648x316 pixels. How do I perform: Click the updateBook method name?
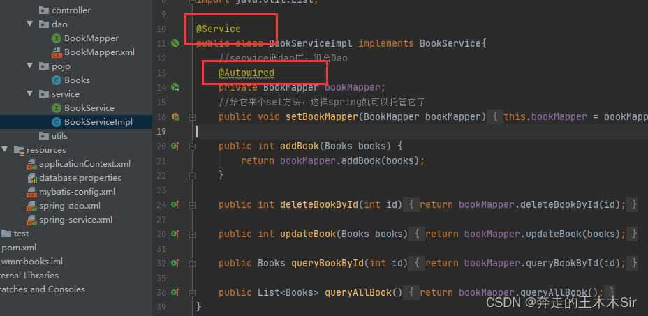(x=308, y=234)
